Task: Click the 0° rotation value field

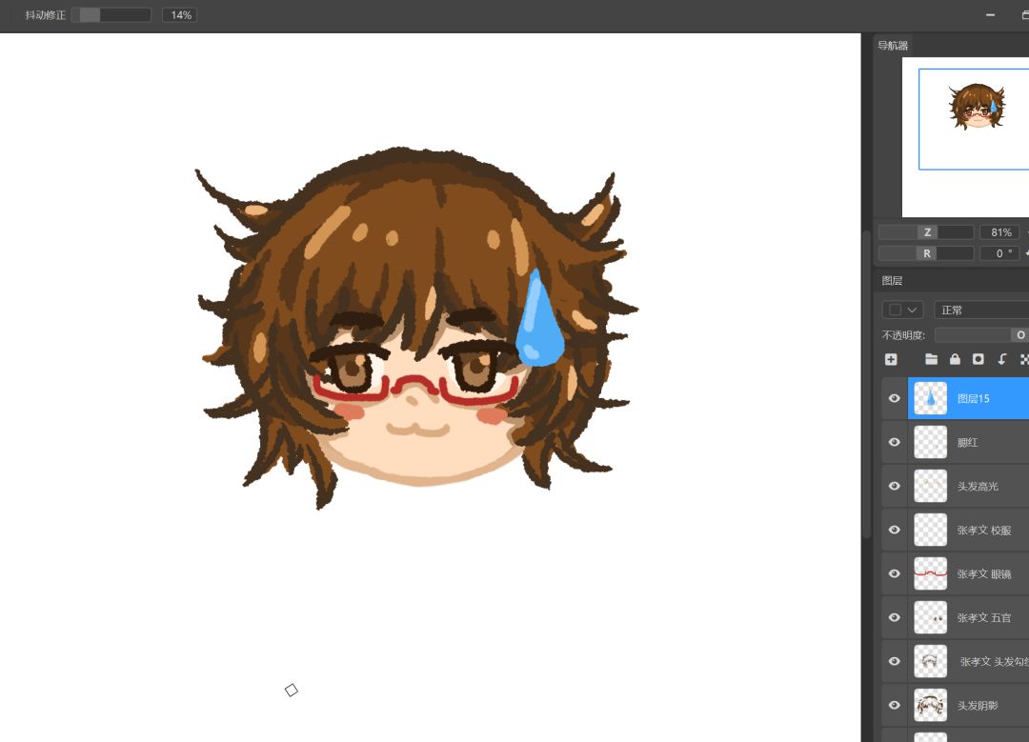Action: tap(999, 253)
